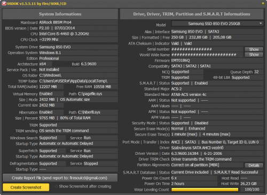
Task: Click hibernation size 9765 MB
Action: pos(47,118)
